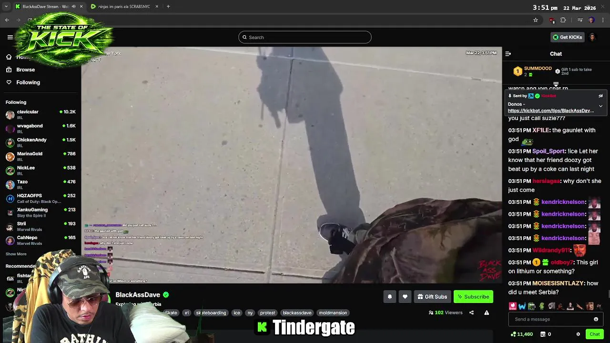The width and height of the screenshot is (610, 343).
Task: Open Kick user profile avatar
Action: 592,37
